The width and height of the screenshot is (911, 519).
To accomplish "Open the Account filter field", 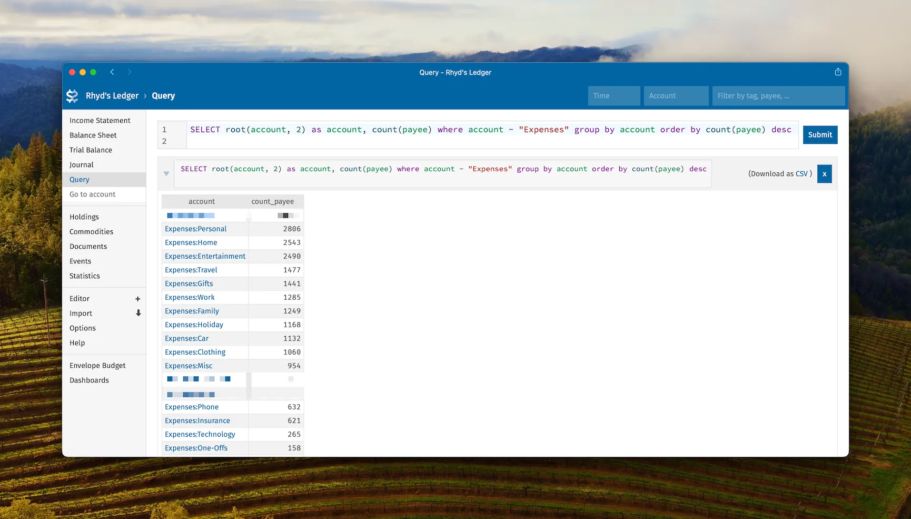I will [x=676, y=95].
